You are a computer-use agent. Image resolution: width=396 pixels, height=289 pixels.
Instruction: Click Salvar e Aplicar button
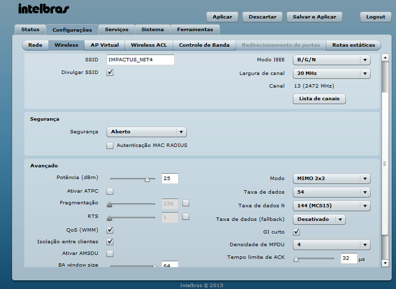(x=314, y=17)
